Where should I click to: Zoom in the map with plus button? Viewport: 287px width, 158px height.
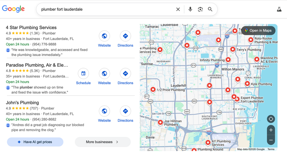point(271,130)
